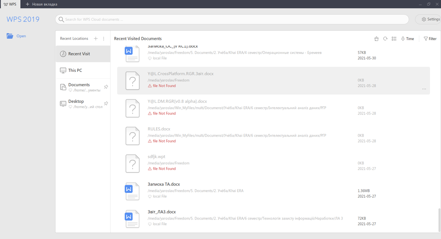Click the path of Звіт_ЛАЗ.docx
The height and width of the screenshot is (239, 441).
(x=245, y=218)
